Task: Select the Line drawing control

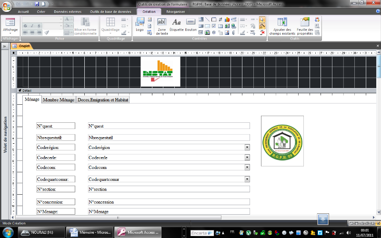Action: [x=207, y=19]
